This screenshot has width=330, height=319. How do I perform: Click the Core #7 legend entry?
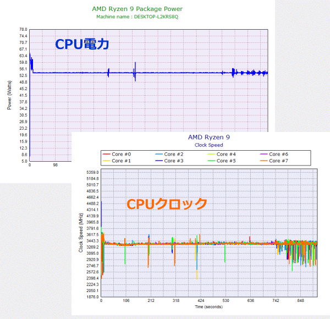[x=274, y=161]
